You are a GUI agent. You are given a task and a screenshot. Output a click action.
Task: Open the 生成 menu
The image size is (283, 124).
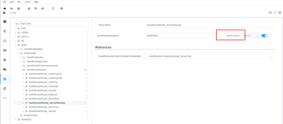coord(12,2)
